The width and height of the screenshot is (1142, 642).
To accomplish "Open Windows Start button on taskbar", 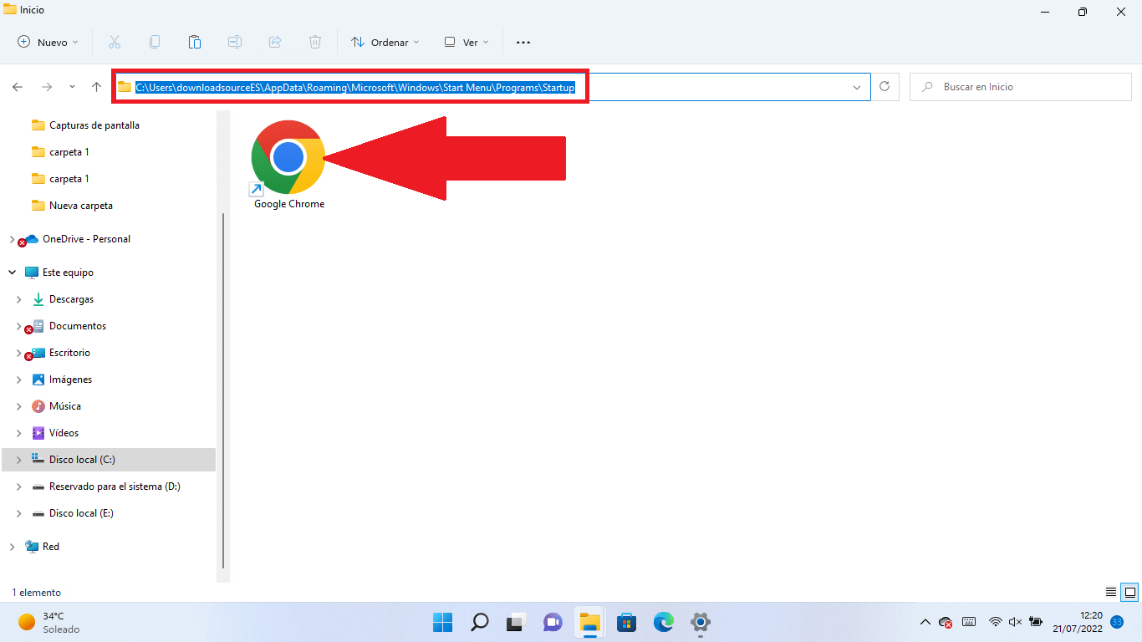I will (442, 622).
